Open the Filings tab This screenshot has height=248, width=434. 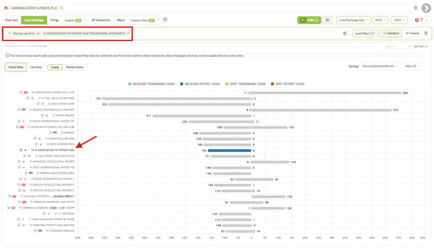point(55,20)
